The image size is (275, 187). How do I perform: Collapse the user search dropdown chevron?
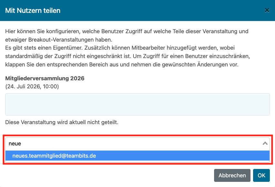tap(265, 143)
